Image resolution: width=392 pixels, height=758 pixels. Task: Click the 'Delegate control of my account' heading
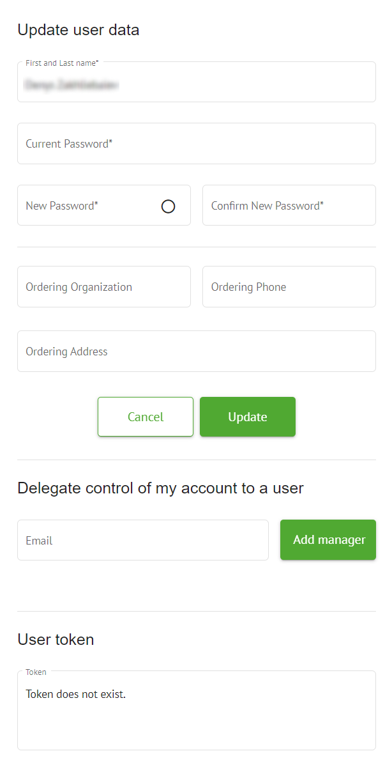click(x=160, y=488)
